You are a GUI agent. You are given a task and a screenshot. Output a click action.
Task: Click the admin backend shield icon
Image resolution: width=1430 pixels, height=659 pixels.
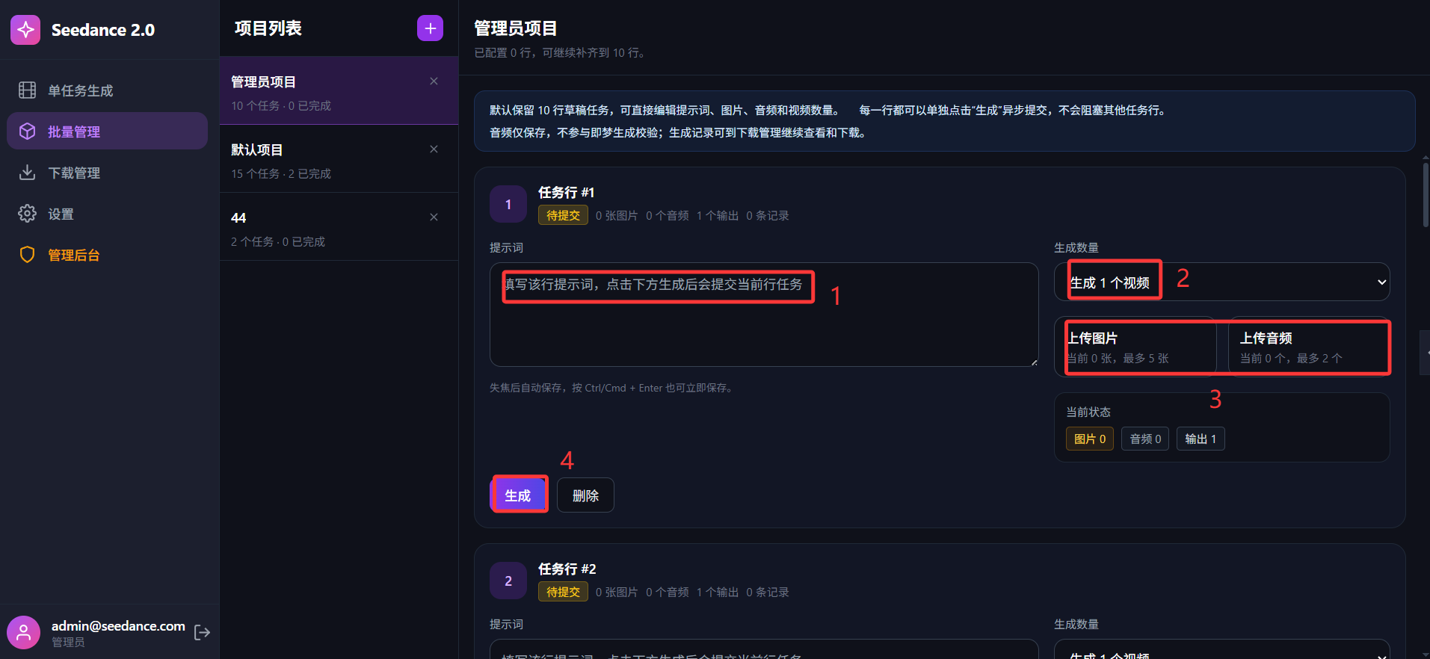click(x=27, y=255)
